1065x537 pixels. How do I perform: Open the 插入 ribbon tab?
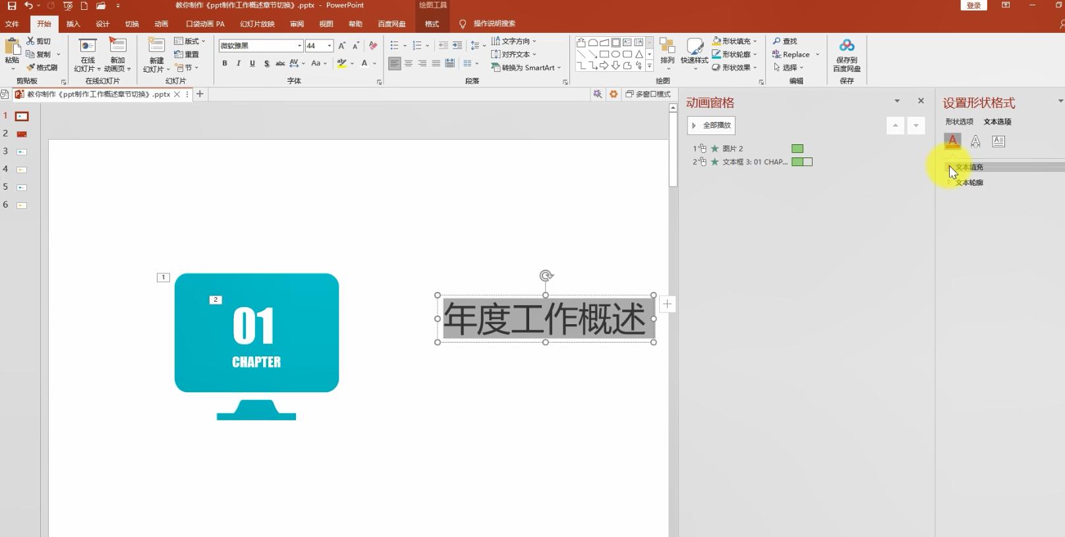tap(73, 24)
